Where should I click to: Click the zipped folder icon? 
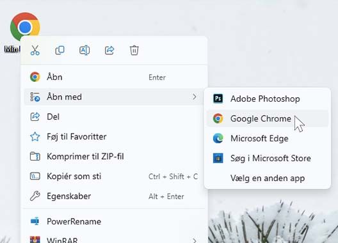click(35, 157)
